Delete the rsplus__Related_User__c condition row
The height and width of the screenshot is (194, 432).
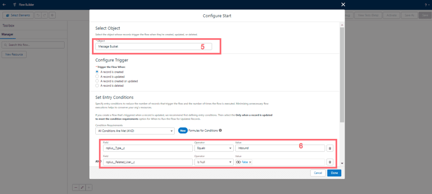(330, 162)
